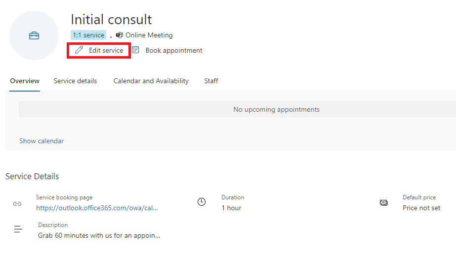Click the money icon beside Default price
The image size is (456, 254).
pos(384,203)
